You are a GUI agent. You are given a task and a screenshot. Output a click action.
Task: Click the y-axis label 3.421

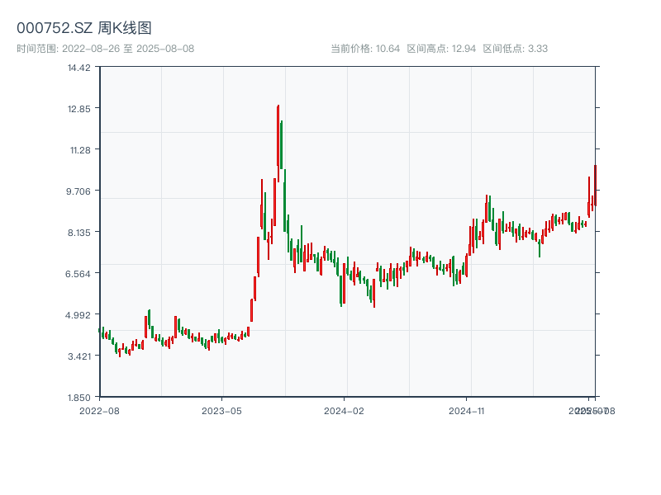coord(79,356)
